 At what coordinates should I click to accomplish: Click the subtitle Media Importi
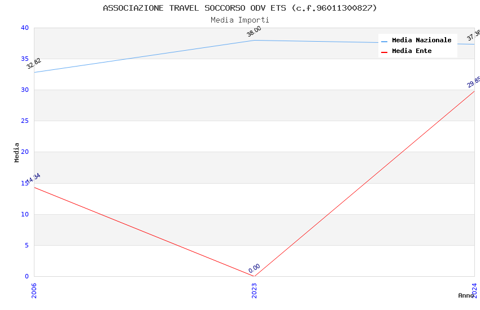coord(239,20)
